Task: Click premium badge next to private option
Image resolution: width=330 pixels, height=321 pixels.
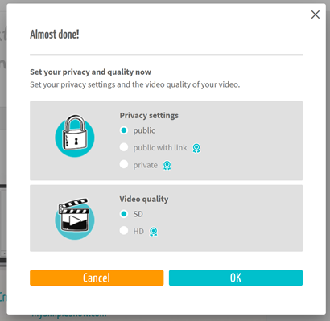Action: [x=167, y=165]
